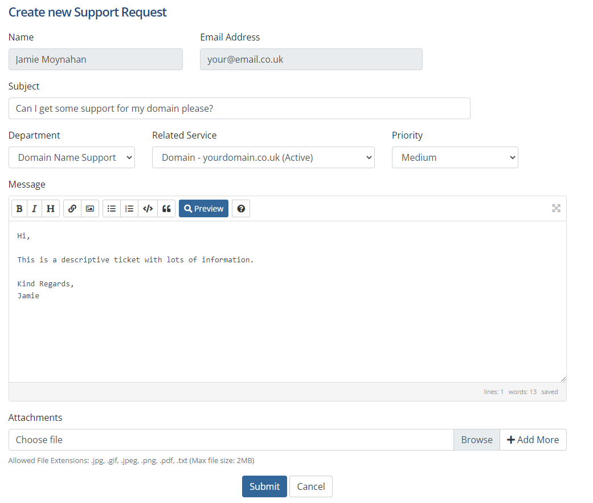Click the 'saved' status indicator
Viewport: 593px width, 503px height.
(550, 392)
